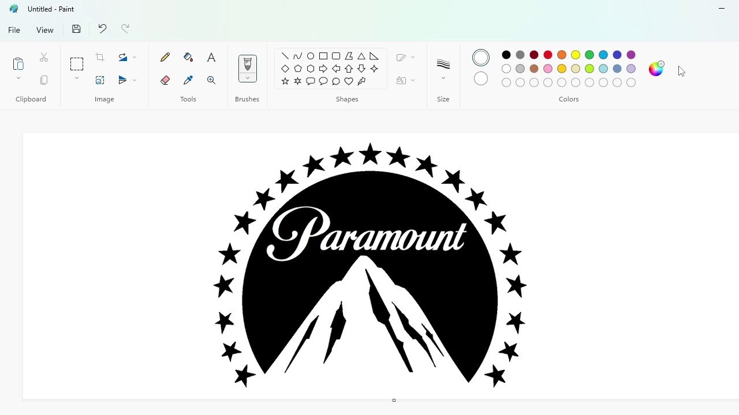Select the Fill bucket tool
Image resolution: width=739 pixels, height=415 pixels.
[x=188, y=57]
